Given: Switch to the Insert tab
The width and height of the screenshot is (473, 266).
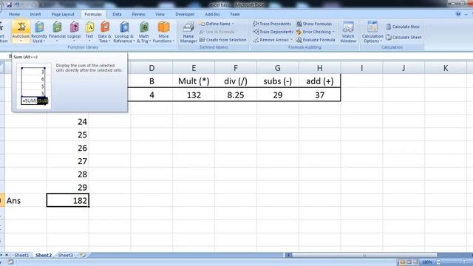Looking at the screenshot, I should pos(35,14).
